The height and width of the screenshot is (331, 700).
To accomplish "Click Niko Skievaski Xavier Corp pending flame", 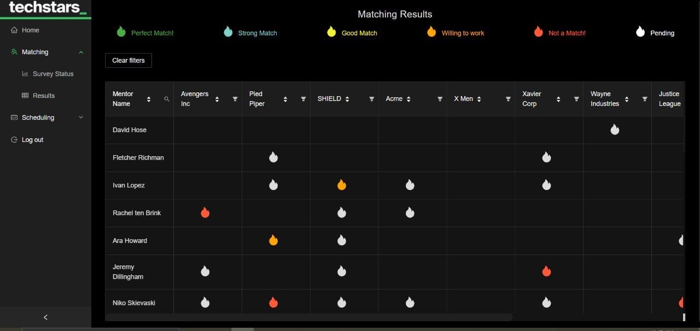I will (546, 303).
